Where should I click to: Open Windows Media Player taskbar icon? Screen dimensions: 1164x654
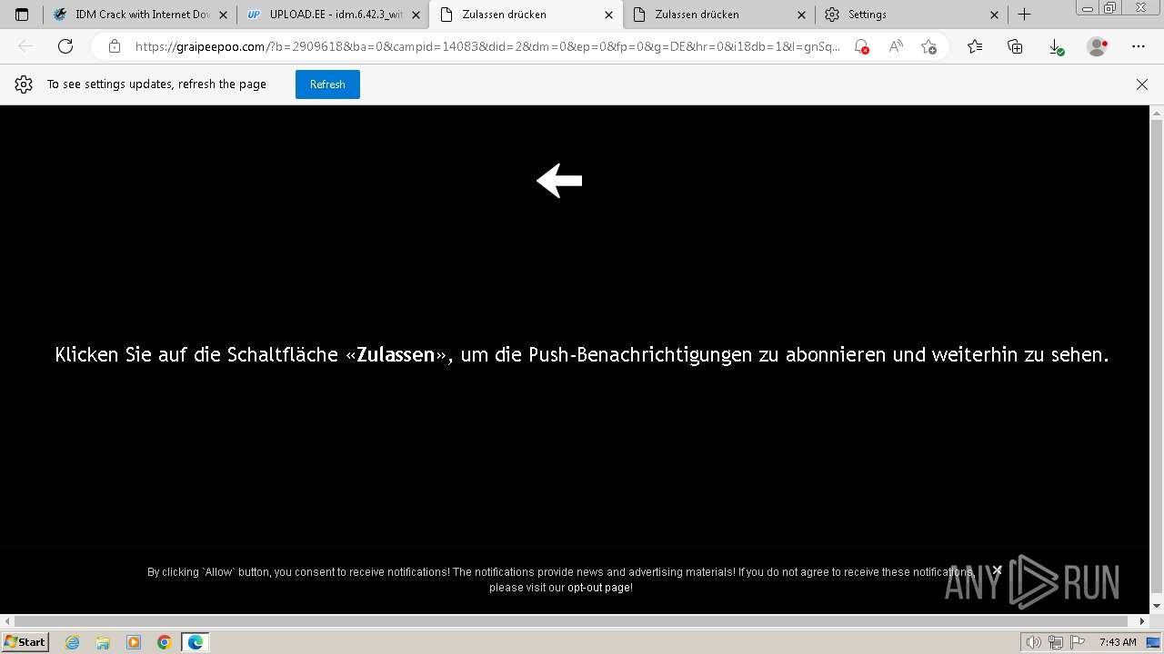coord(134,642)
